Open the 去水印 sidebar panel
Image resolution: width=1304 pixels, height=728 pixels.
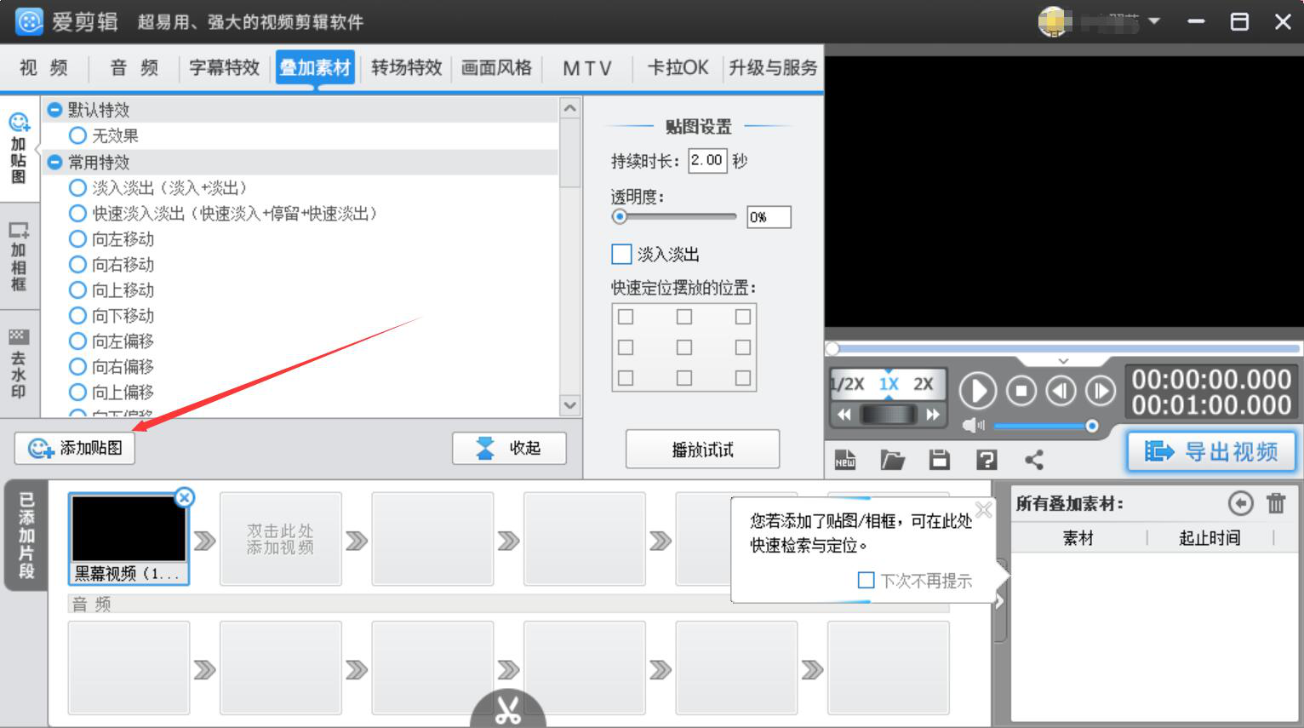coord(19,363)
